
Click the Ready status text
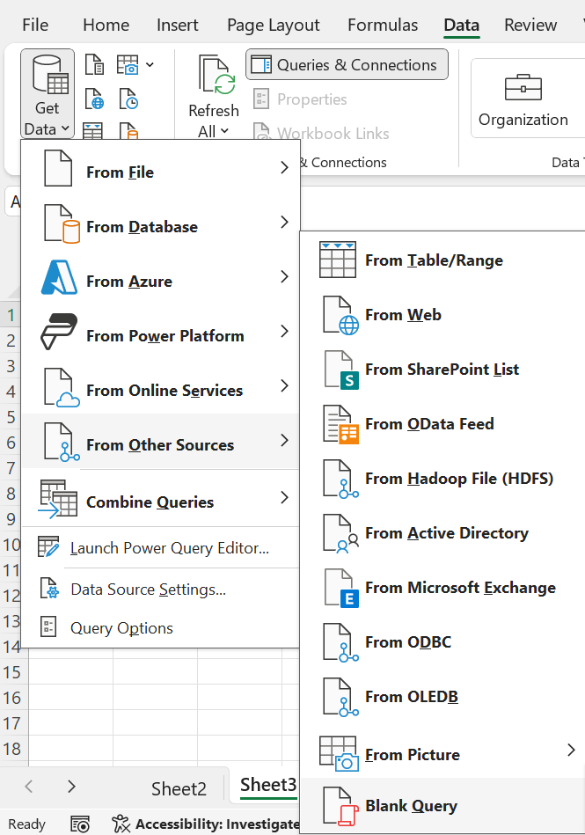point(26,824)
